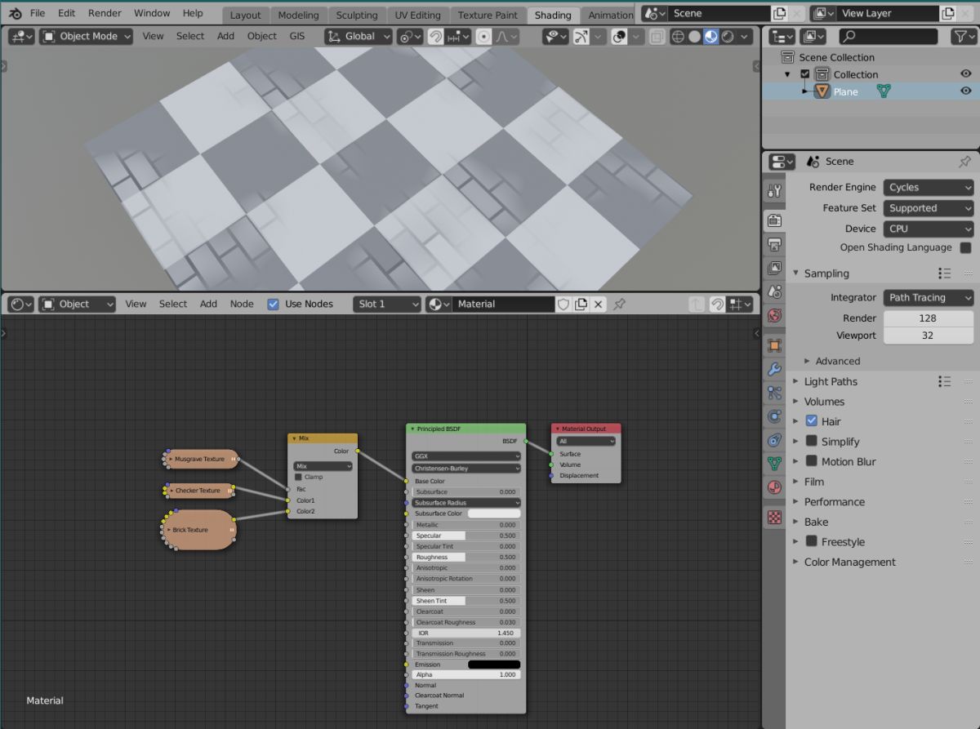Switch viewport to rendered shading

(x=727, y=37)
